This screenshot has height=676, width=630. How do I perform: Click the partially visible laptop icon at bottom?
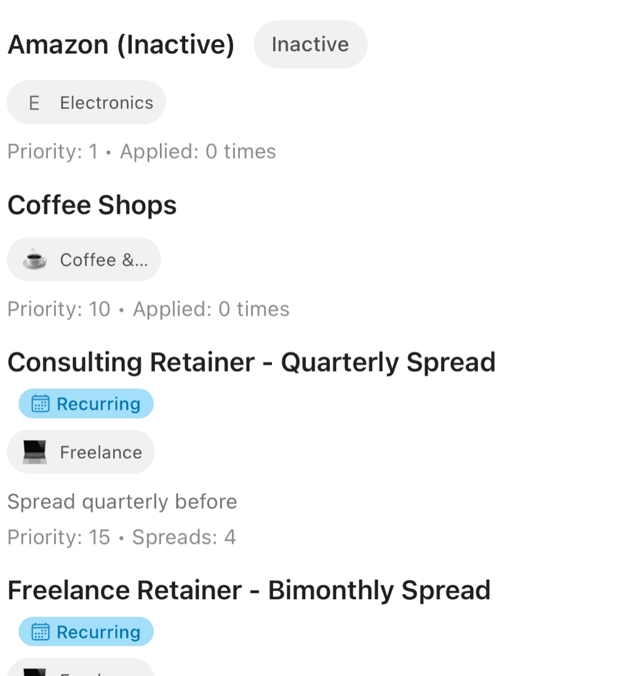[34, 671]
